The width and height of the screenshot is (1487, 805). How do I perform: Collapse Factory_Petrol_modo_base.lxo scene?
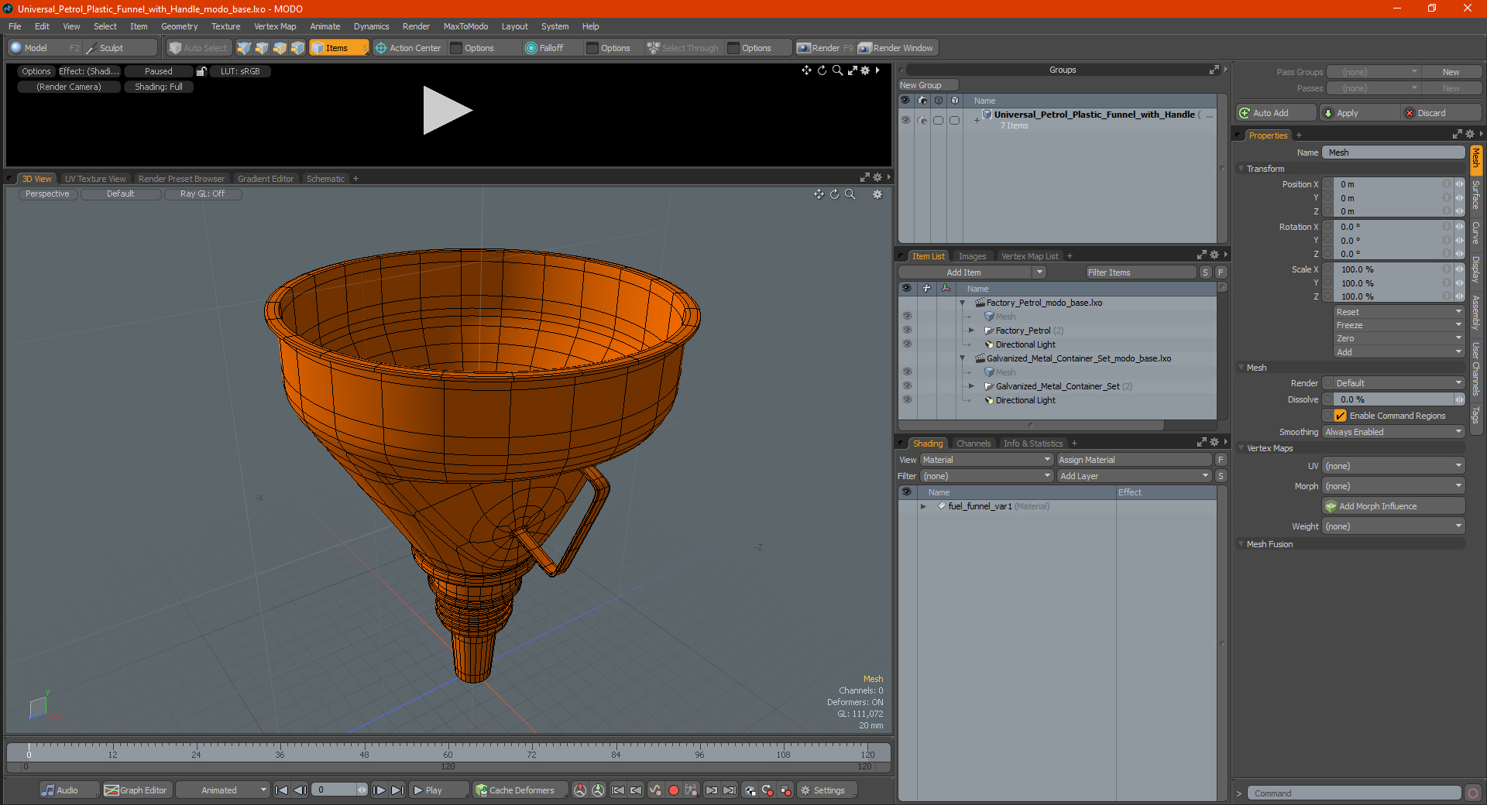962,303
